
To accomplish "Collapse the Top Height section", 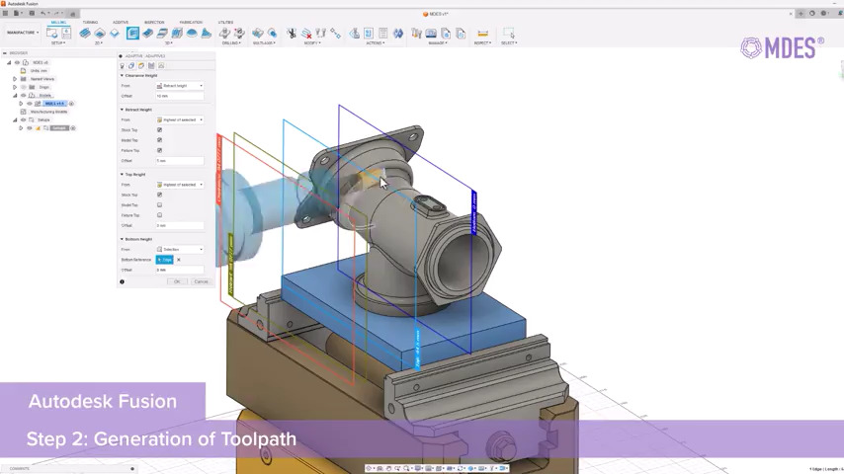I will 123,175.
